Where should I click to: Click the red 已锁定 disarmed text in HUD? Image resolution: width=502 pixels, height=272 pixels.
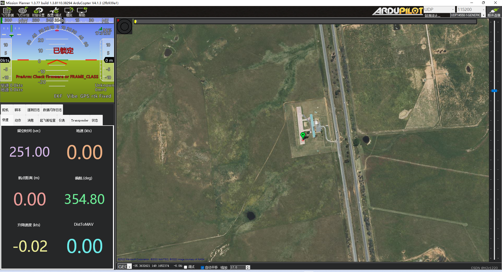[64, 51]
